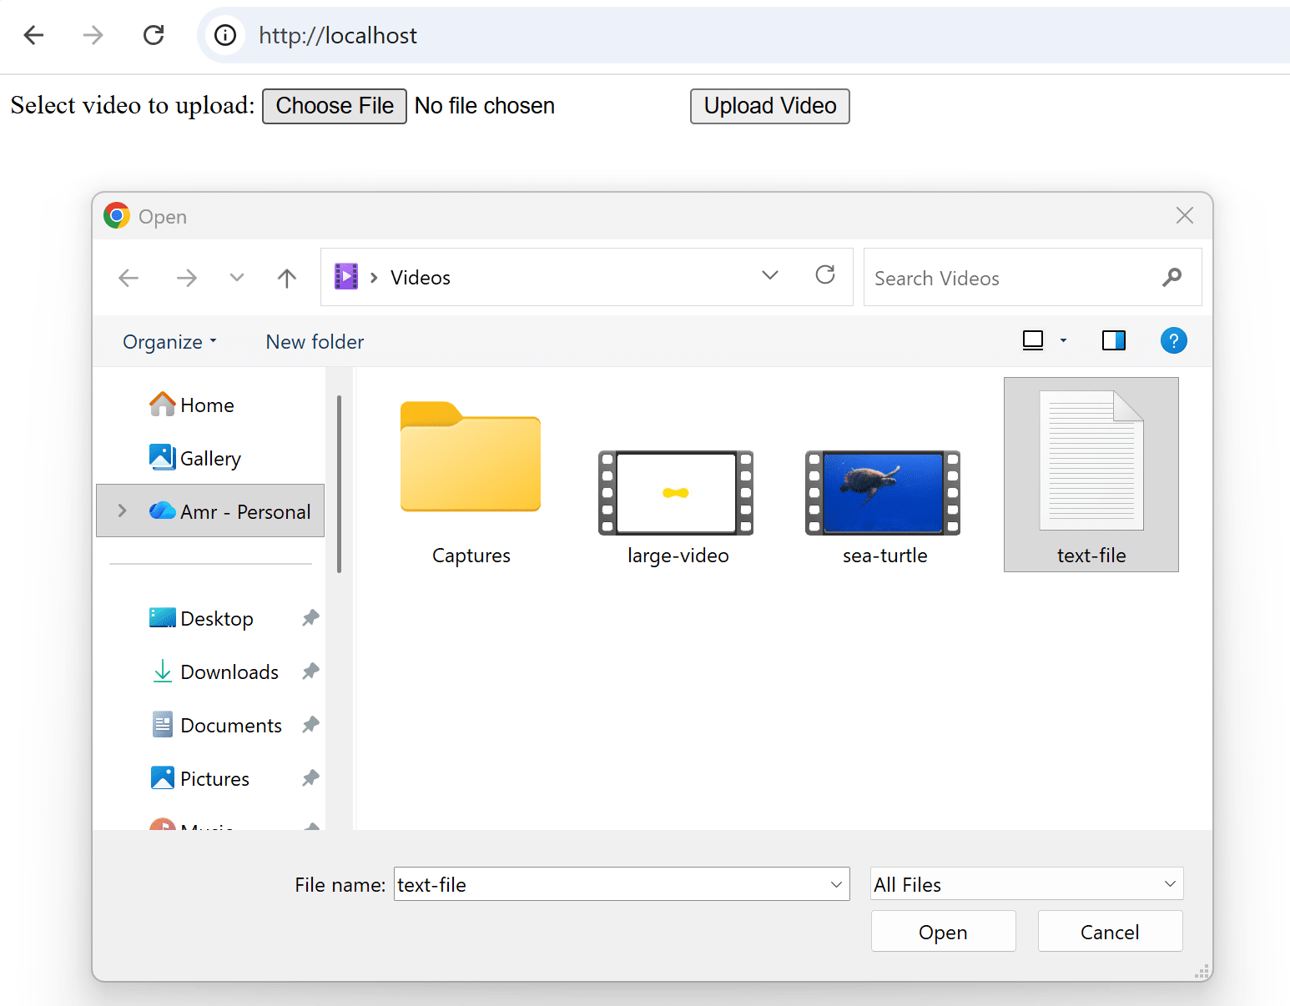Screen dimensions: 1290x1006
Task: Click the change view icon
Action: point(1033,340)
